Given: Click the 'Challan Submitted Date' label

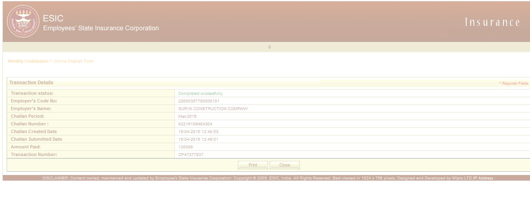Looking at the screenshot, I should (36, 140).
